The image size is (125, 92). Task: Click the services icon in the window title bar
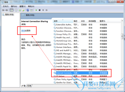[2, 2]
